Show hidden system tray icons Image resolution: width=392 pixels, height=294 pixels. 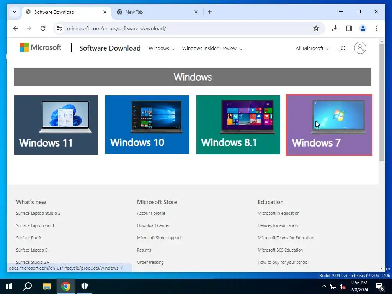(324, 286)
